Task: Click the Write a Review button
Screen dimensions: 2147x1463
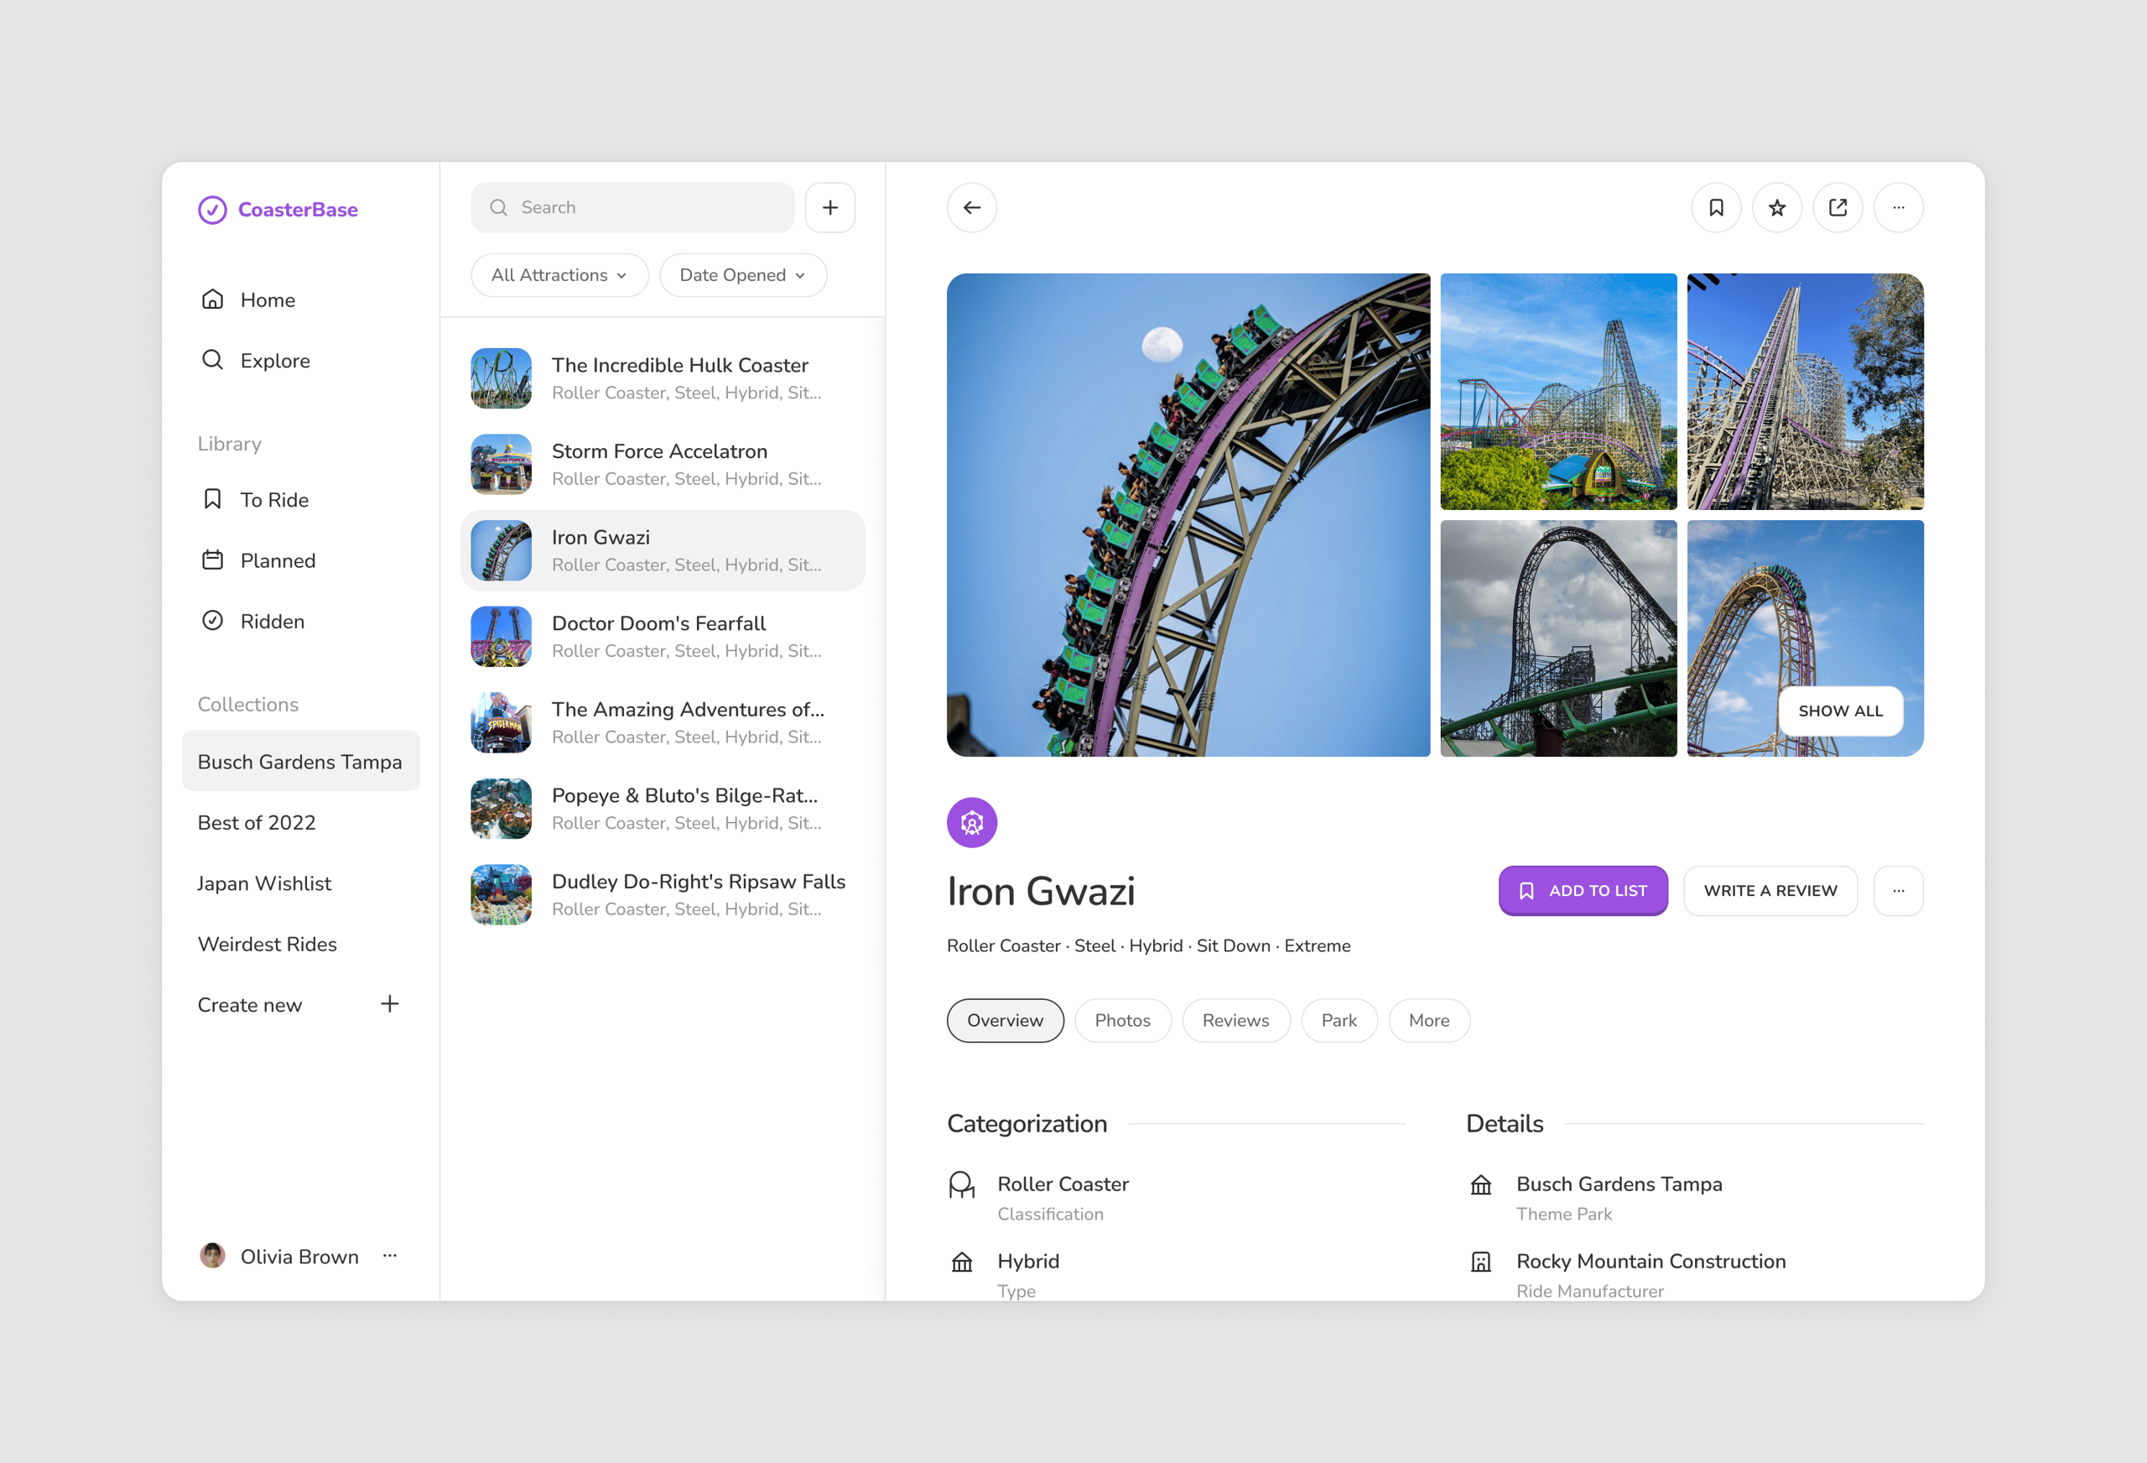Action: tap(1769, 890)
